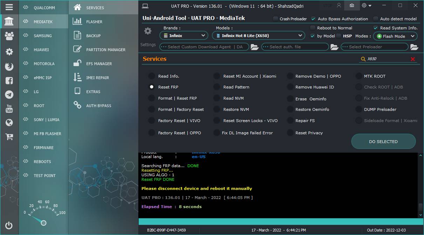This screenshot has height=235, width=424.
Task: Select Read Pattern radio option
Action: pyautogui.click(x=217, y=87)
